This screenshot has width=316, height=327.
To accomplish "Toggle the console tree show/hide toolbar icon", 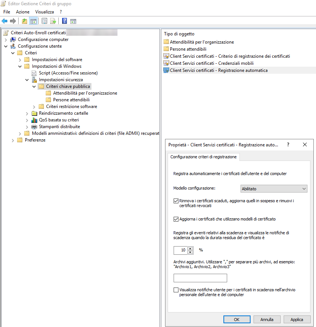I will 33,21.
